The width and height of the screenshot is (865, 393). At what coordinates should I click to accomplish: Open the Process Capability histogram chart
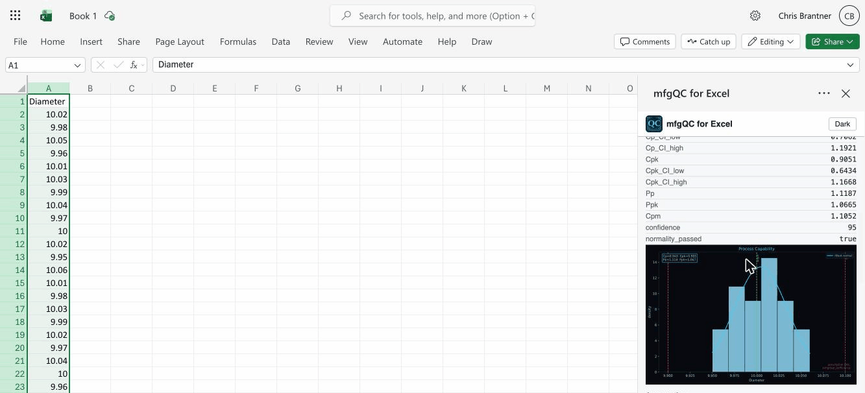(751, 315)
